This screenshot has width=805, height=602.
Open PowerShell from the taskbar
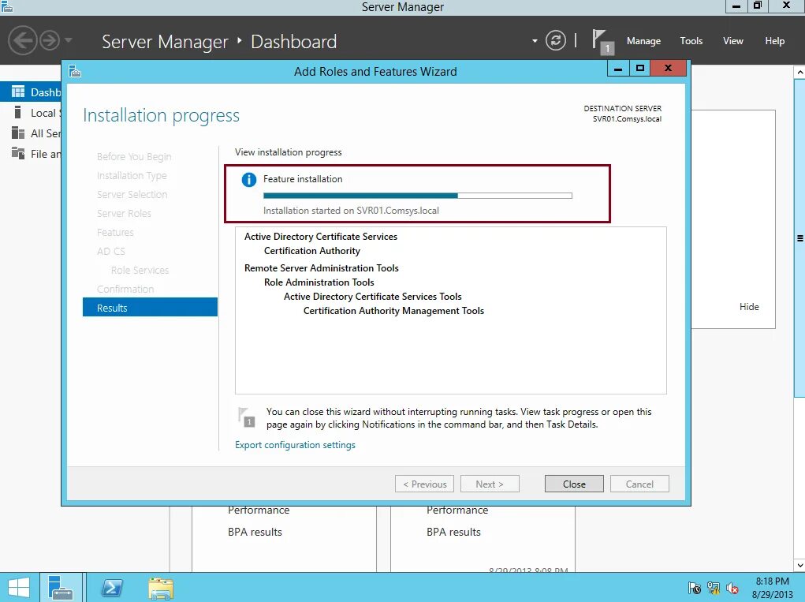(x=112, y=588)
